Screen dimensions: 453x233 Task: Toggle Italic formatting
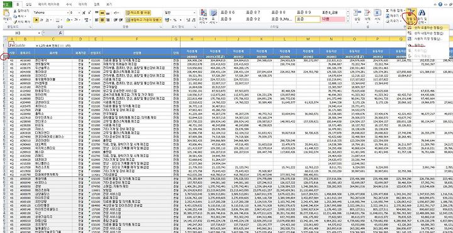click(41, 20)
